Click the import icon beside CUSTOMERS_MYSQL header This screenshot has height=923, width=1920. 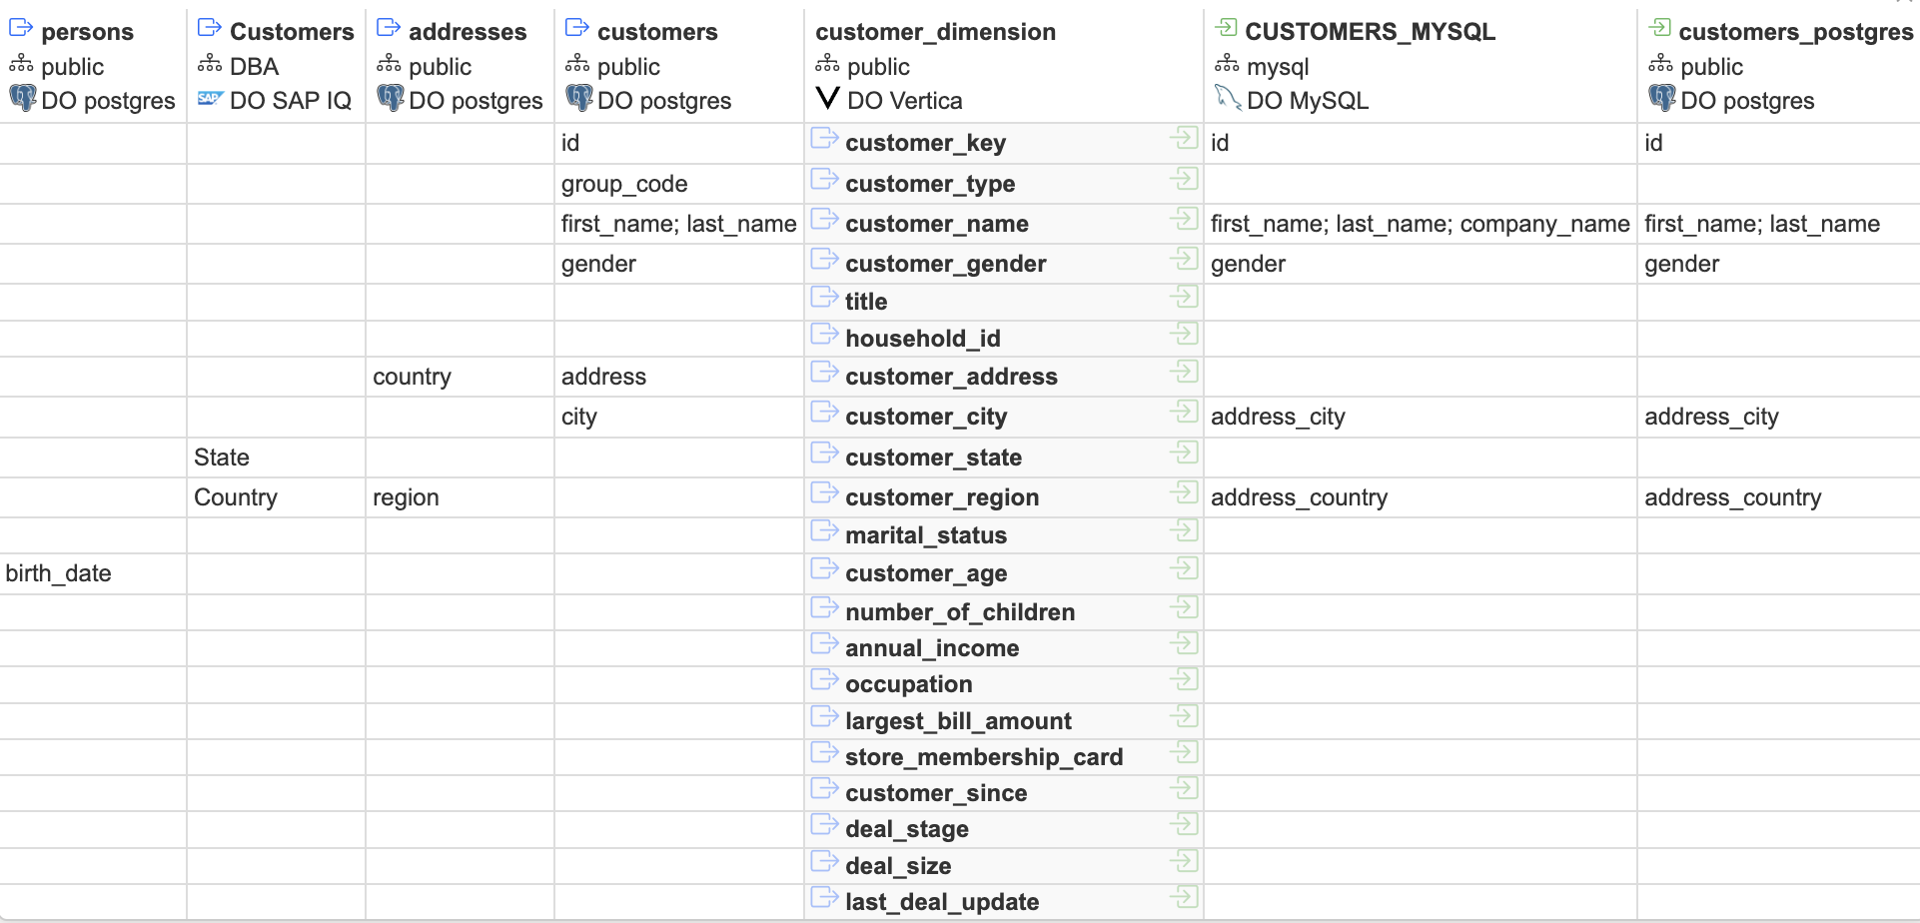(x=1226, y=29)
